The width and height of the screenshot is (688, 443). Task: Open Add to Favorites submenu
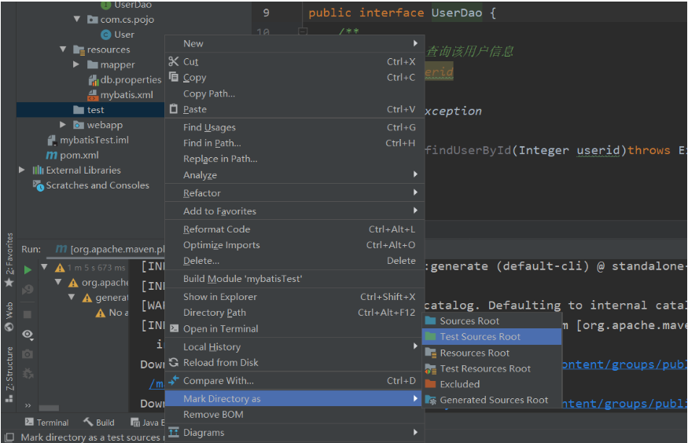(295, 211)
